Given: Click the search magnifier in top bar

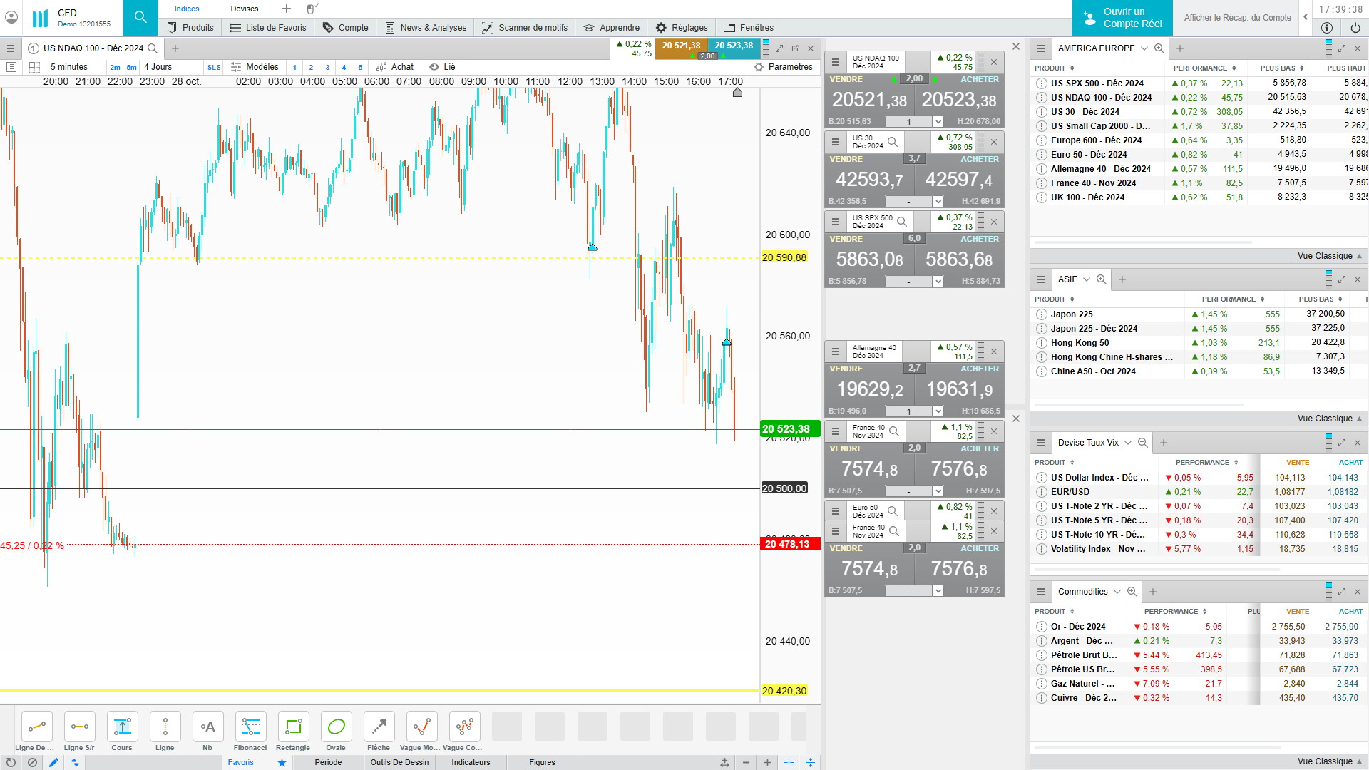Looking at the screenshot, I should point(140,17).
